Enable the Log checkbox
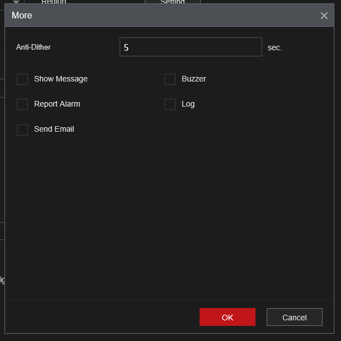Screen dimensions: 341x341 pyautogui.click(x=170, y=104)
